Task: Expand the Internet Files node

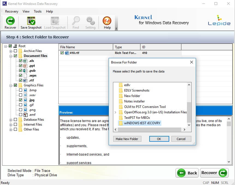Action: (x=11, y=125)
